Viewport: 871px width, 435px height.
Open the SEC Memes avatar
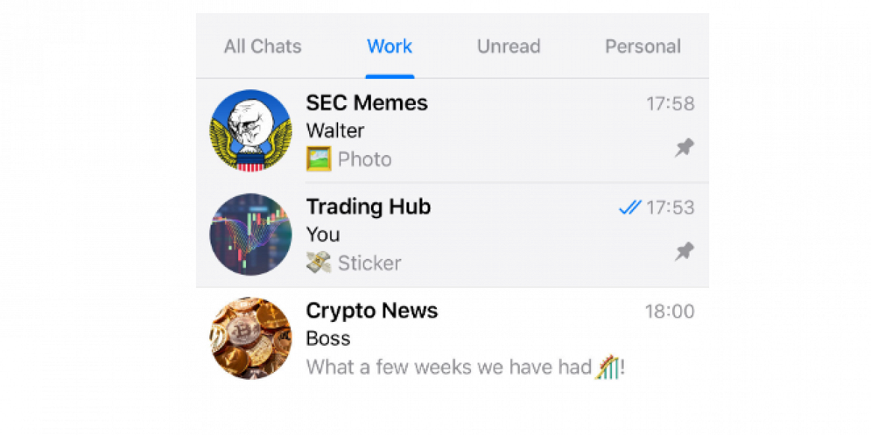250,131
